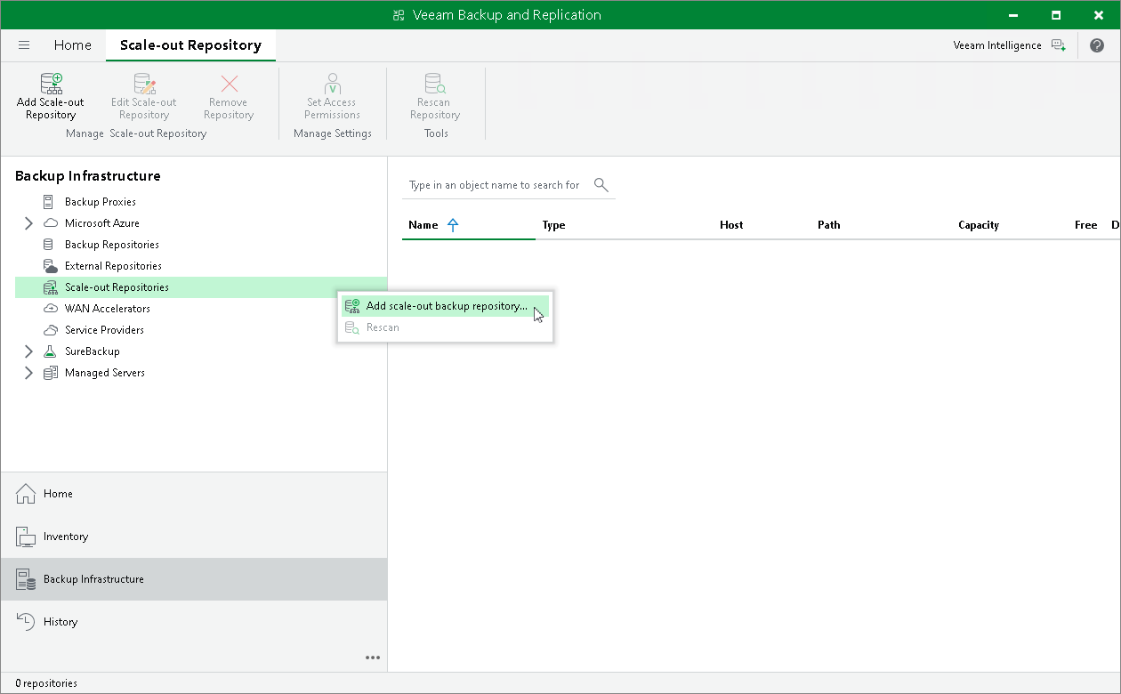Screen dimensions: 1121x694
Task: Sort by the Path column header
Action: click(x=829, y=225)
